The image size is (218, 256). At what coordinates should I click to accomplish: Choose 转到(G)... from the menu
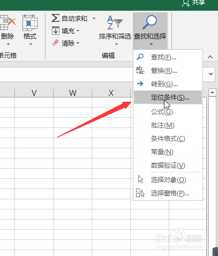tap(168, 84)
